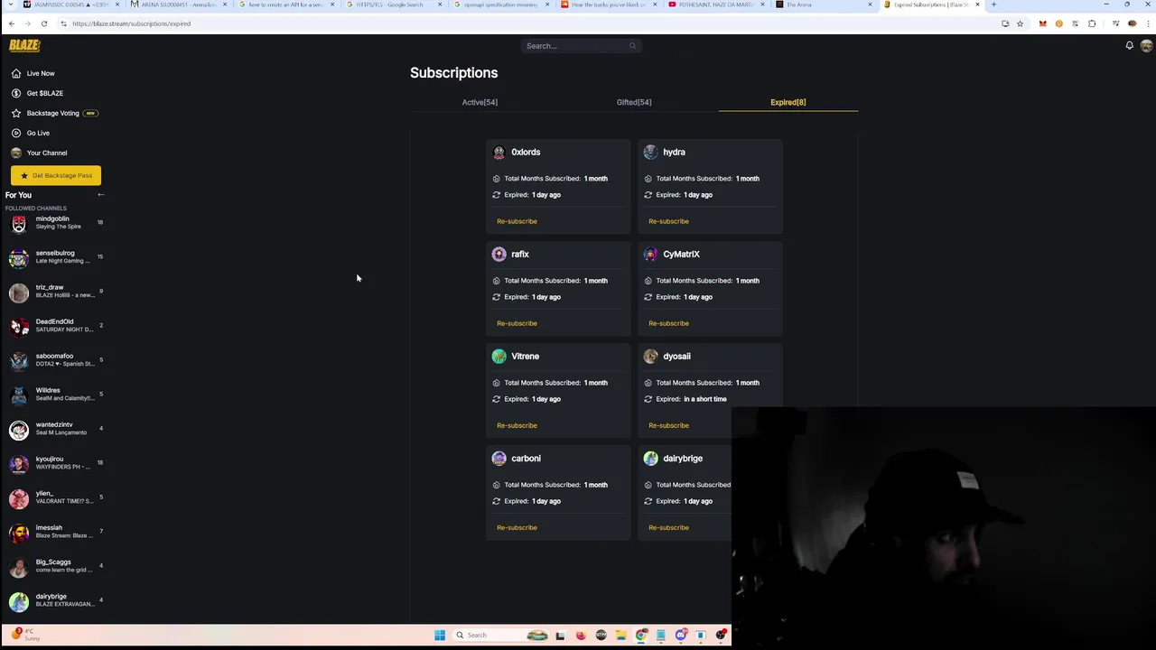This screenshot has width=1156, height=650.
Task: Open dairybrige in followed channels list
Action: coord(54,600)
